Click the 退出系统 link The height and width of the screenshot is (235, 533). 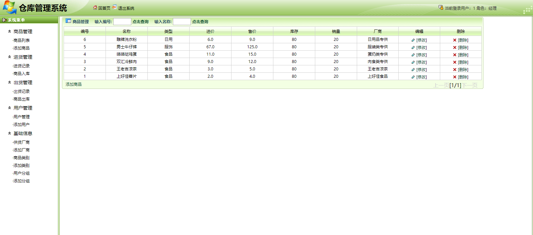[126, 8]
